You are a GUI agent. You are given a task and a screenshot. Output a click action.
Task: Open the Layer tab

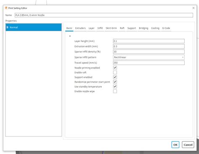92,28
